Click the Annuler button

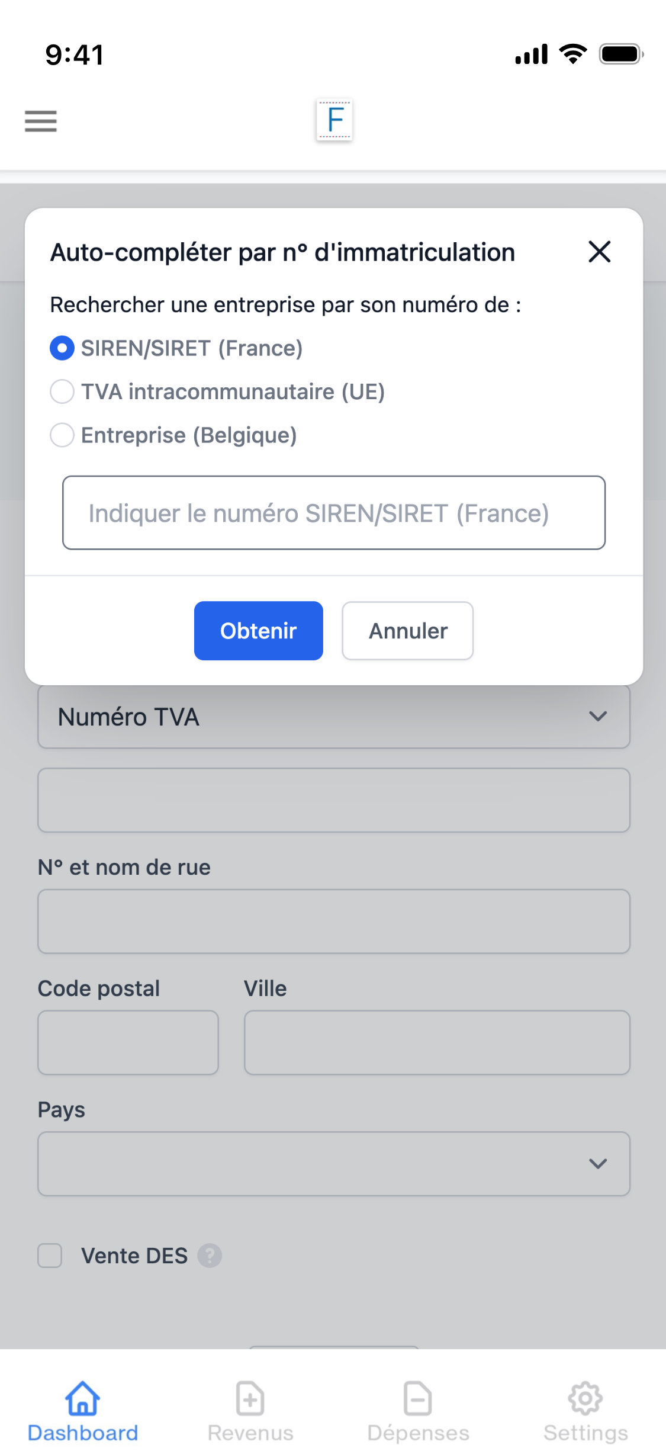click(x=407, y=631)
